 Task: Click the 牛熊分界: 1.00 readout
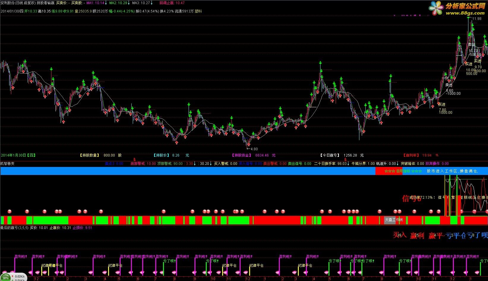pos(363,164)
